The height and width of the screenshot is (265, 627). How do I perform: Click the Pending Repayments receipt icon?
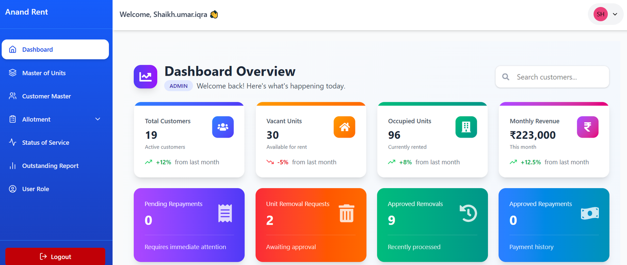[225, 214]
